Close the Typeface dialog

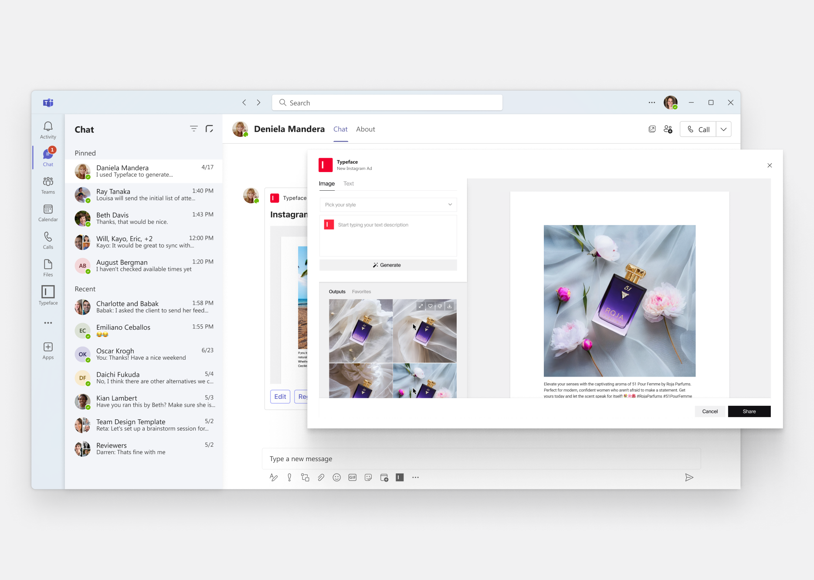click(770, 165)
